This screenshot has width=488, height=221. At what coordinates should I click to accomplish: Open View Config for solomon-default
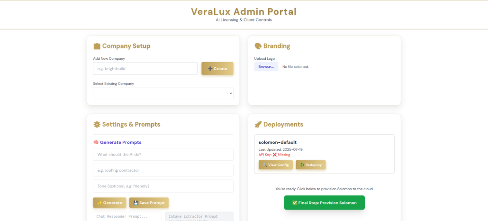[x=275, y=165]
